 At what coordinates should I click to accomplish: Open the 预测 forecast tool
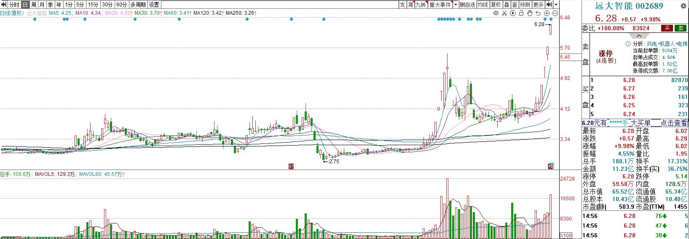tap(525, 5)
